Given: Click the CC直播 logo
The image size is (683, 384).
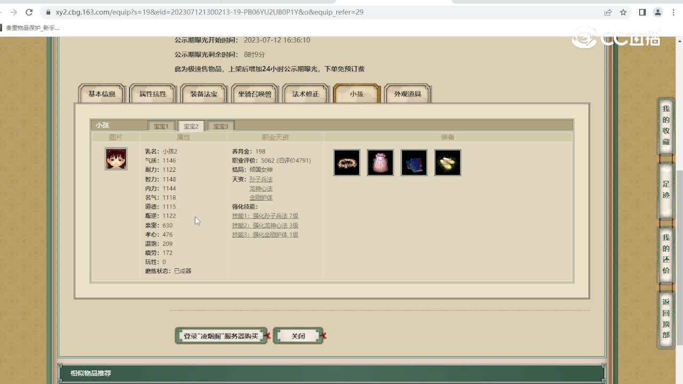Looking at the screenshot, I should [x=617, y=38].
